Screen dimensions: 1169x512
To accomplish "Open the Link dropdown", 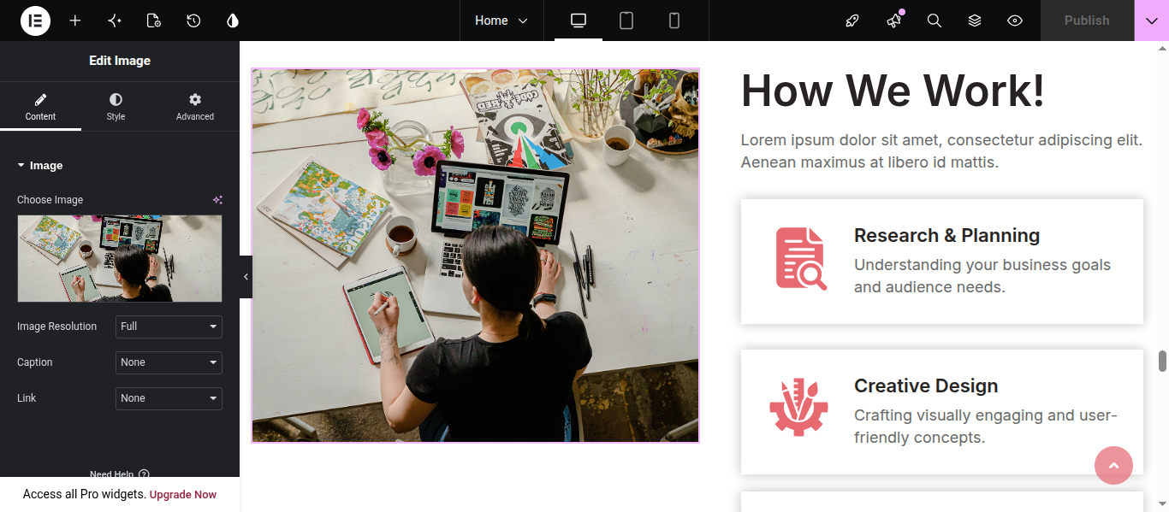I will tap(169, 398).
